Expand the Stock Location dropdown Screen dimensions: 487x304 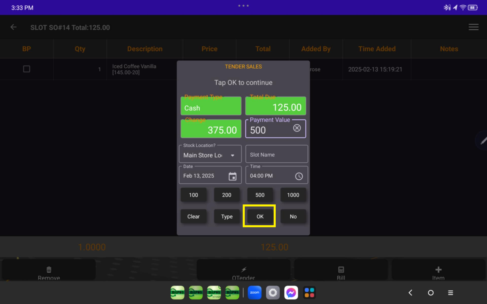point(210,155)
